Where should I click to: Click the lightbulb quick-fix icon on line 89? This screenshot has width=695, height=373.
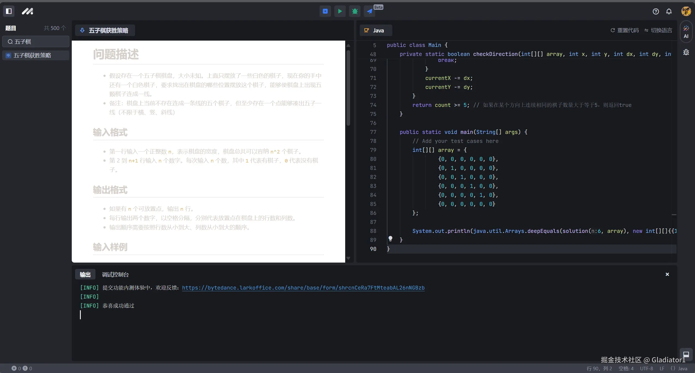(x=390, y=239)
